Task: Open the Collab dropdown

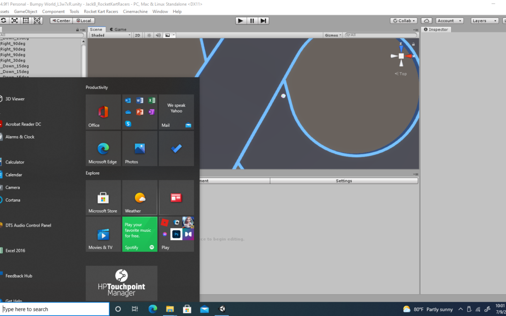Action: (x=404, y=21)
